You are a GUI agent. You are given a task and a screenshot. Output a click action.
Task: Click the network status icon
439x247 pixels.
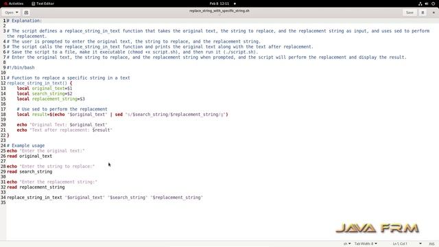pos(420,3)
